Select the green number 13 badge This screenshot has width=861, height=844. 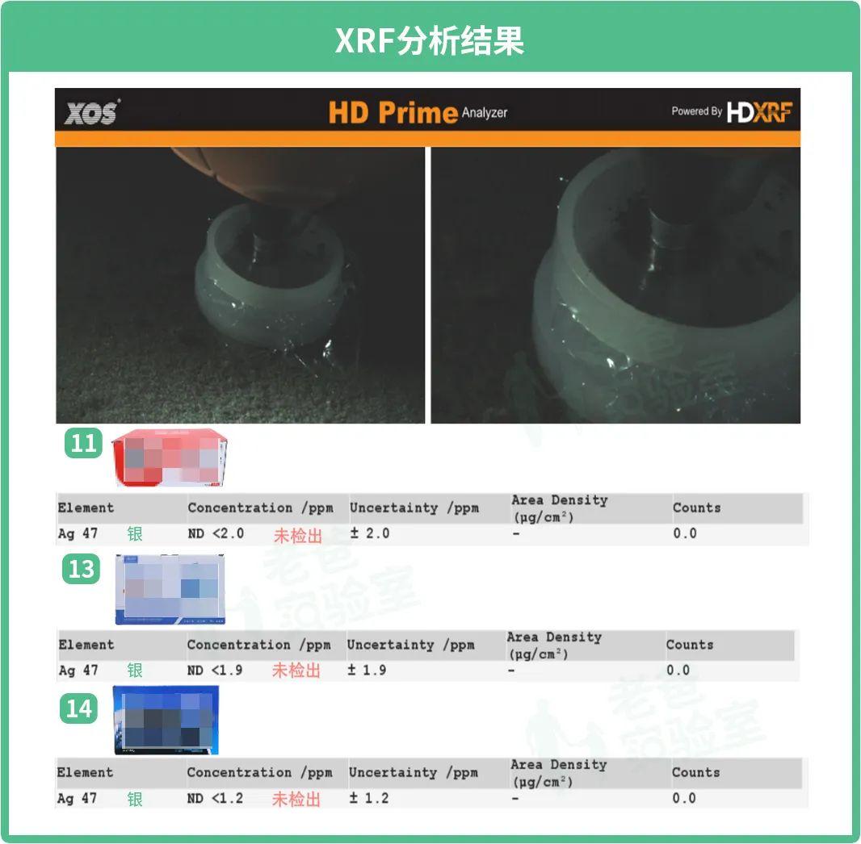click(82, 569)
